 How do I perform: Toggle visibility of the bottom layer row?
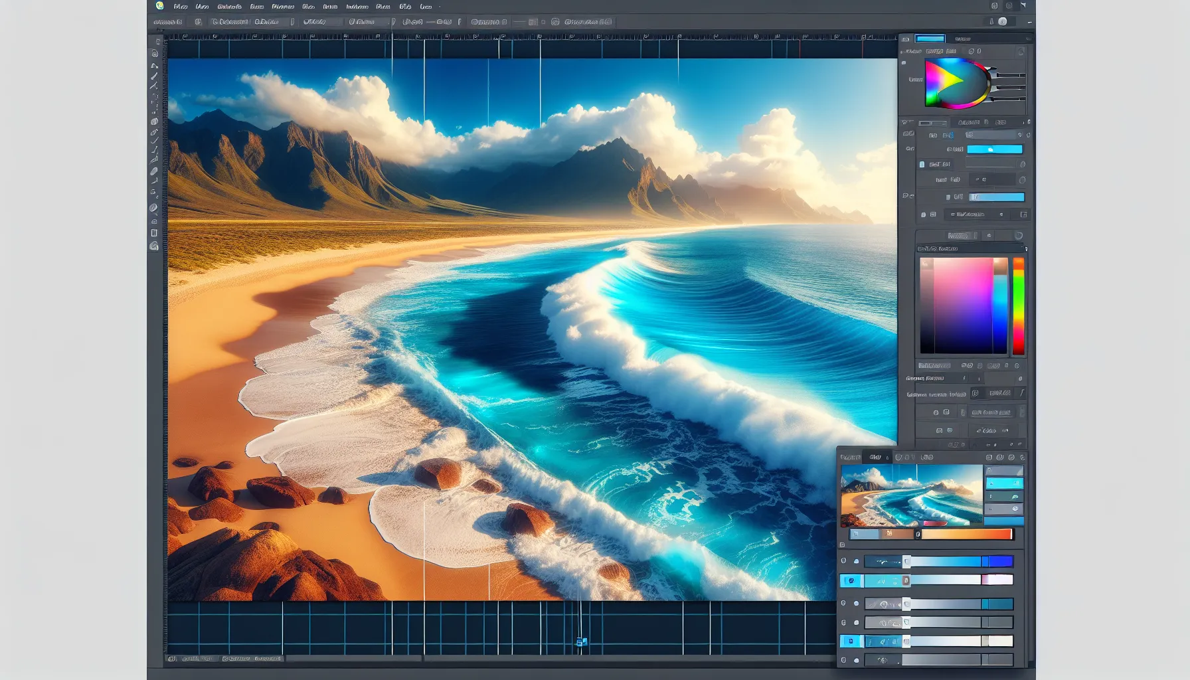click(x=844, y=660)
